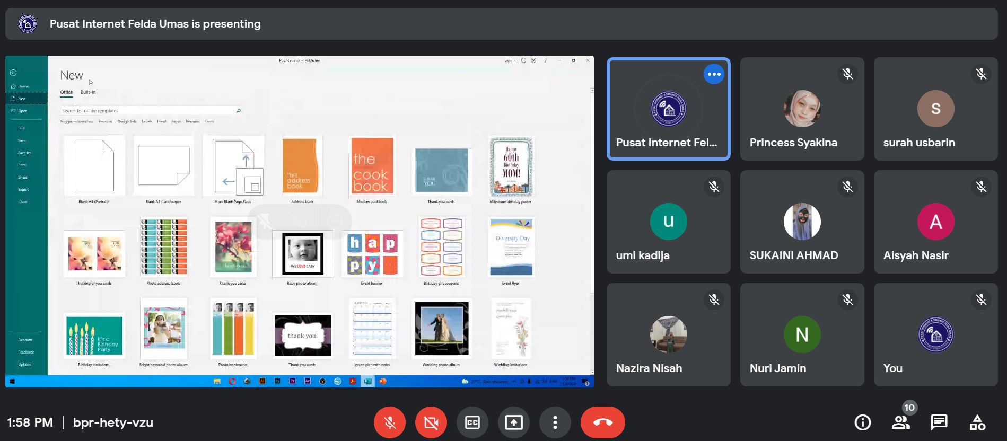Screen dimensions: 1007x441
Task: Leave the call with the red hang-up button
Action: pos(602,422)
